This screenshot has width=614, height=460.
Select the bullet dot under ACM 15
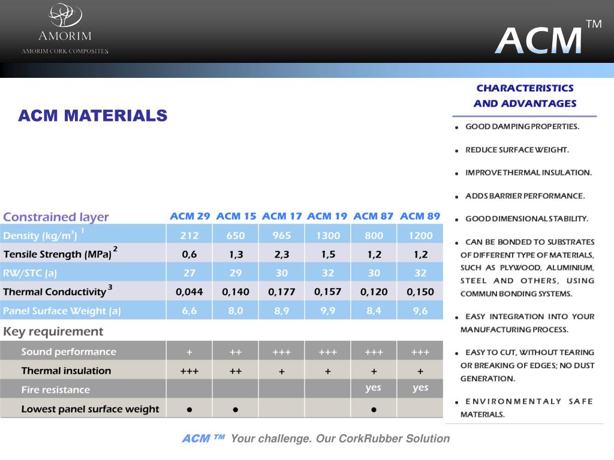click(x=235, y=410)
